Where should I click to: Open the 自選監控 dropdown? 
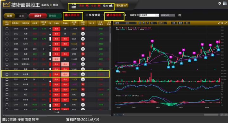tap(149, 15)
